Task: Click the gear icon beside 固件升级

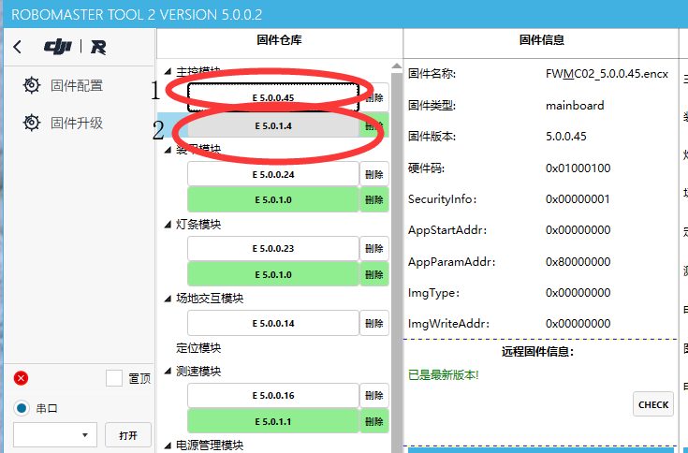Action: 32,123
